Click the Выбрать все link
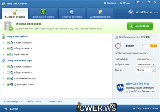 (34, 101)
